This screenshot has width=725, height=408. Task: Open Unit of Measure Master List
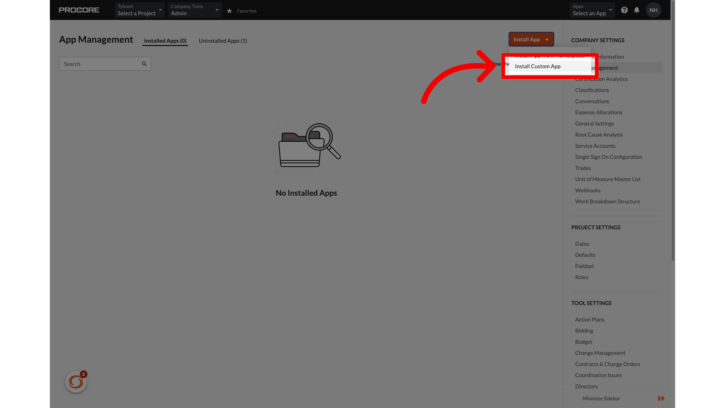pyautogui.click(x=608, y=179)
